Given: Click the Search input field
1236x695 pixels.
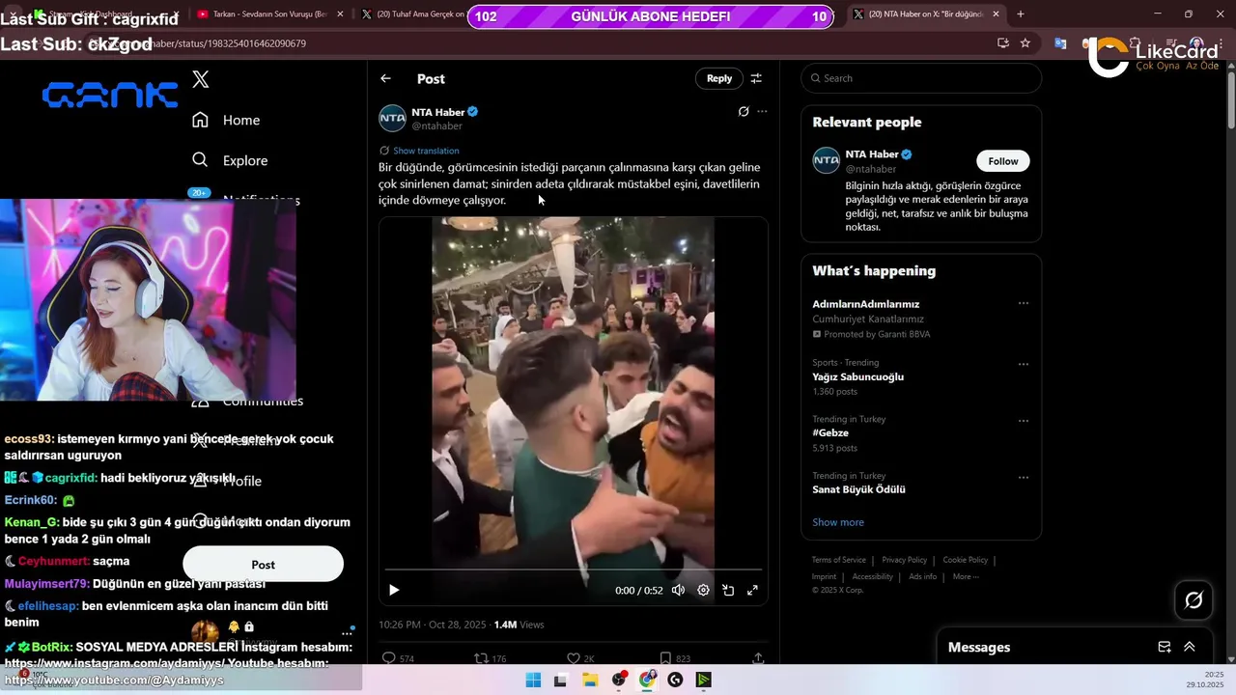Looking at the screenshot, I should point(921,78).
